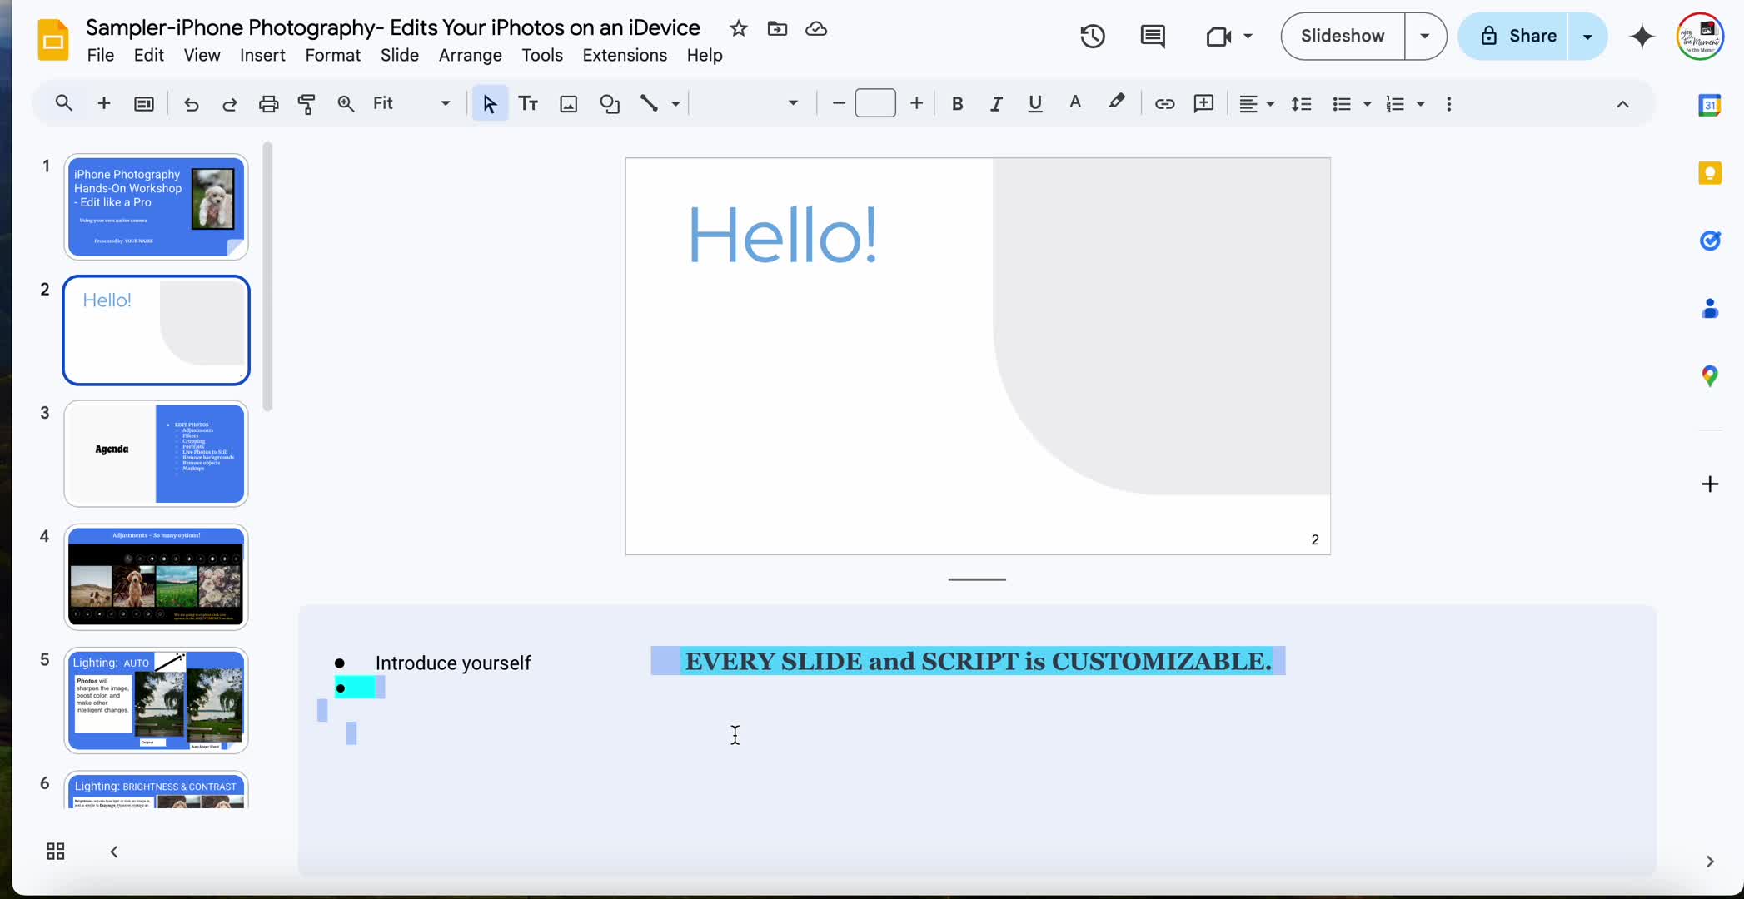The image size is (1744, 899).
Task: Open version history clock icon
Action: (x=1093, y=36)
